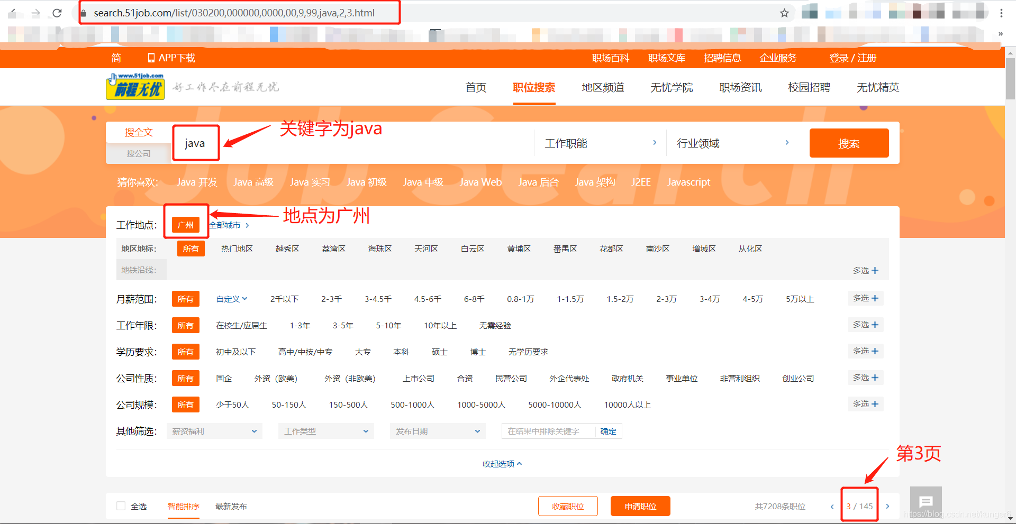Screen dimensions: 1016x524
Task: Click the plus icon for 公司规模 多选
Action: [875, 404]
